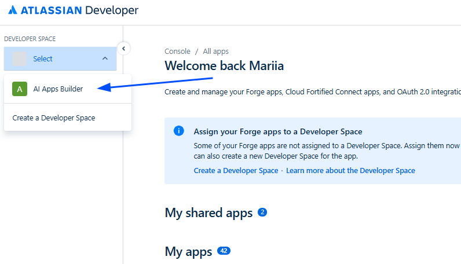Go to the All apps breadcrumb

coord(215,51)
